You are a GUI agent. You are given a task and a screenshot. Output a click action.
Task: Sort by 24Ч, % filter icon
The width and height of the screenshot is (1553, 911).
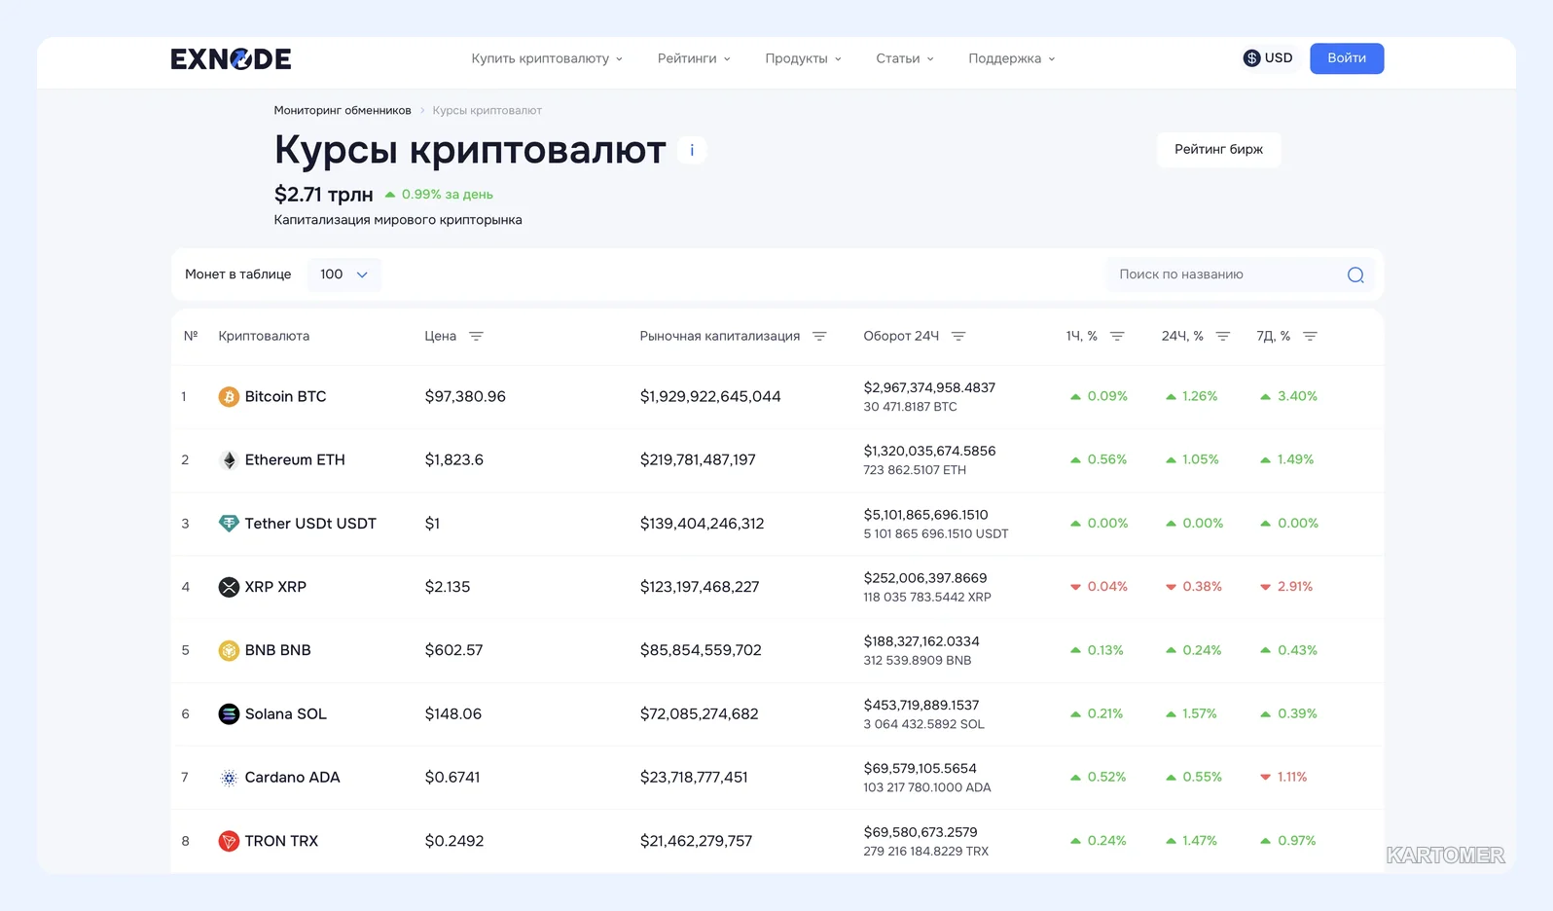point(1223,337)
